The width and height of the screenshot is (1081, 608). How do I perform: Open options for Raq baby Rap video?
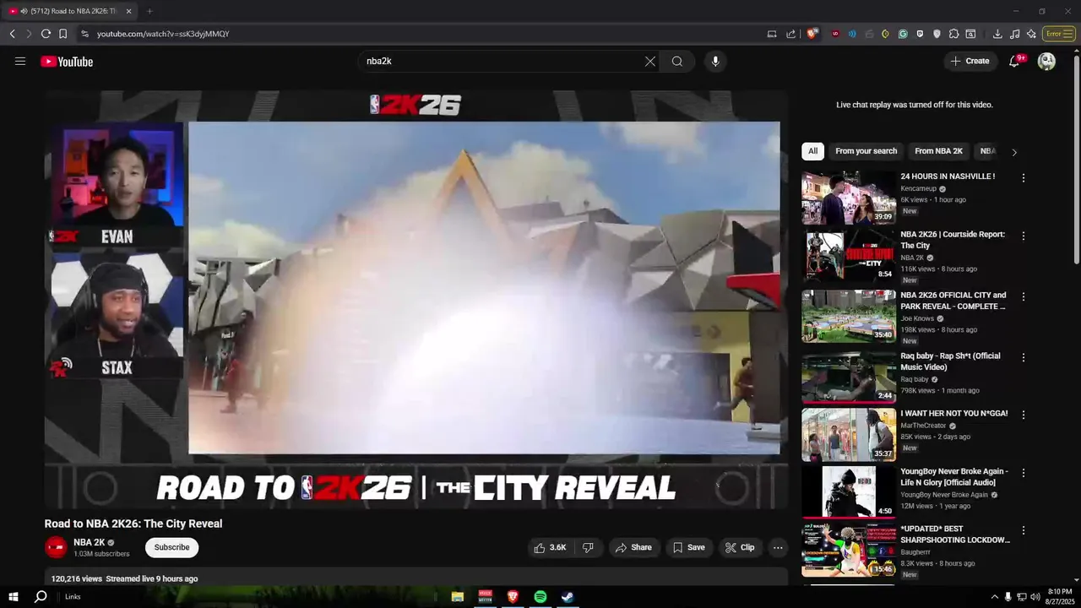point(1024,357)
